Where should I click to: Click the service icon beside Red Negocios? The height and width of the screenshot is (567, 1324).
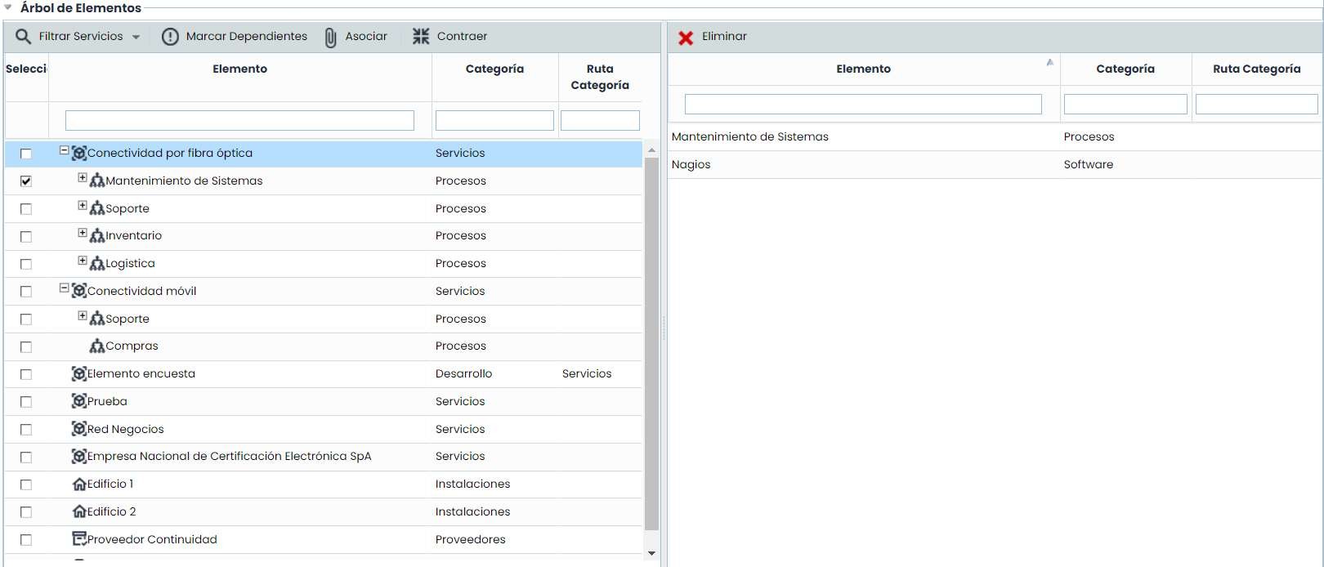tap(79, 429)
